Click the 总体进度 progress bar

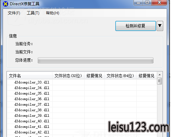(x=95, y=60)
